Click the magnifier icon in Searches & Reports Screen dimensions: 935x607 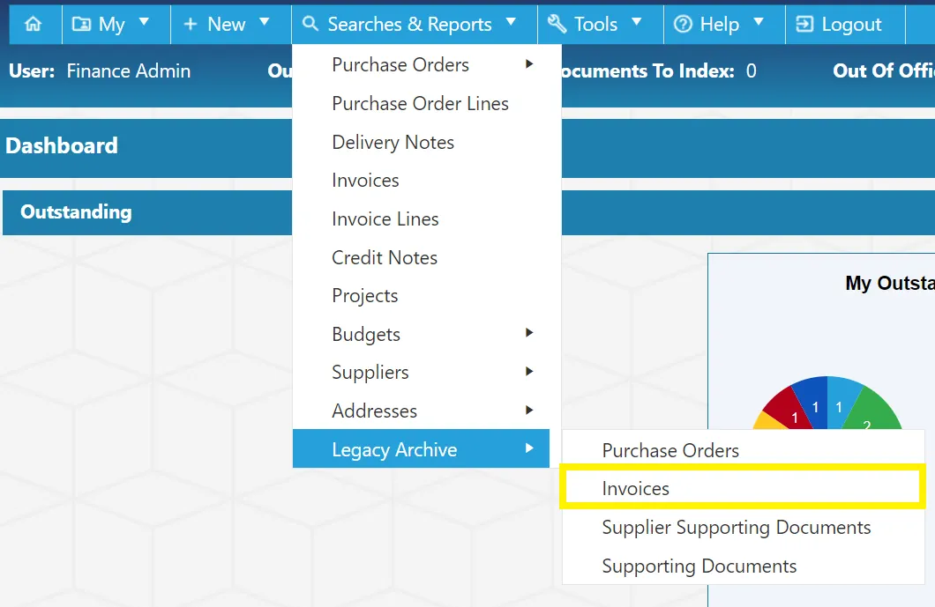(310, 23)
